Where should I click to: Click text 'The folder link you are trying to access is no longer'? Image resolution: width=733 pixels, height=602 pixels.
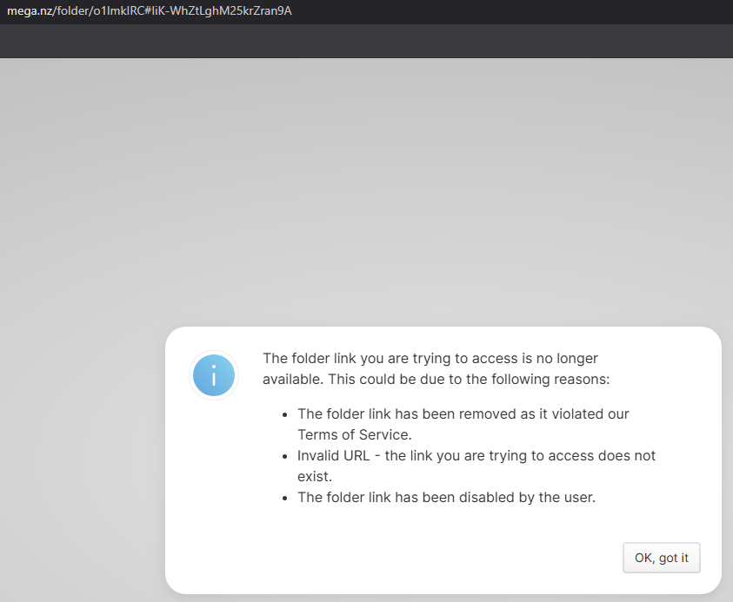[430, 358]
